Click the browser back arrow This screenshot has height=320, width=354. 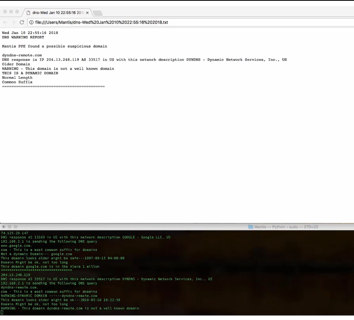click(x=6, y=23)
